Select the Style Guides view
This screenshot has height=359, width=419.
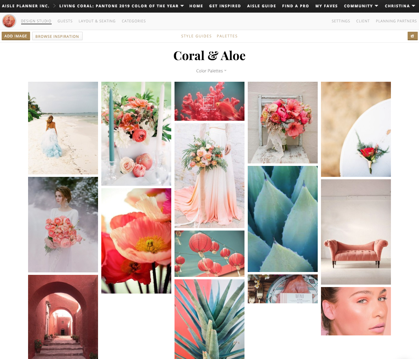(x=196, y=36)
